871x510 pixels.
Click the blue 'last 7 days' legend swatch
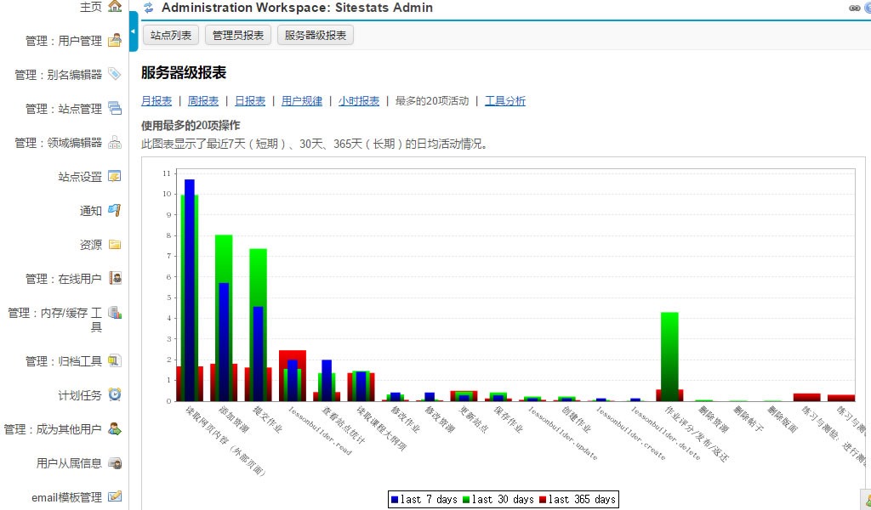(x=395, y=500)
